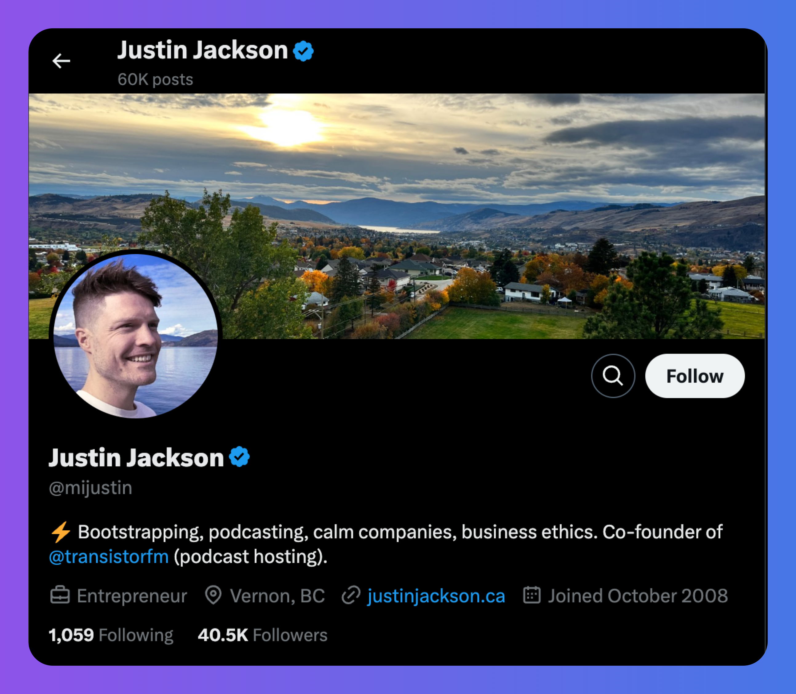Click the link chain icon
This screenshot has height=694, width=796.
[x=351, y=595]
